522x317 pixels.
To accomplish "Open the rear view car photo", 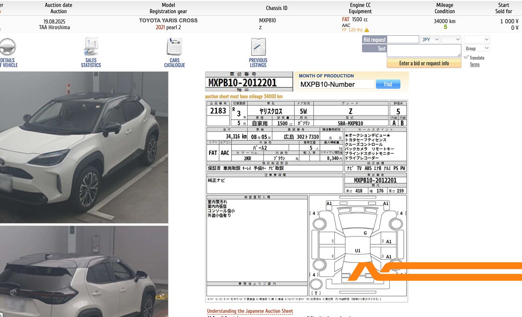I will click(x=84, y=272).
